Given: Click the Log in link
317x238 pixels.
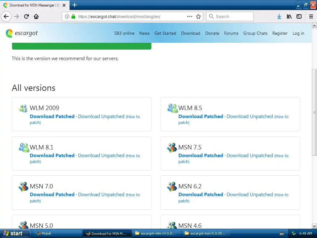Looking at the screenshot, I should 298,33.
